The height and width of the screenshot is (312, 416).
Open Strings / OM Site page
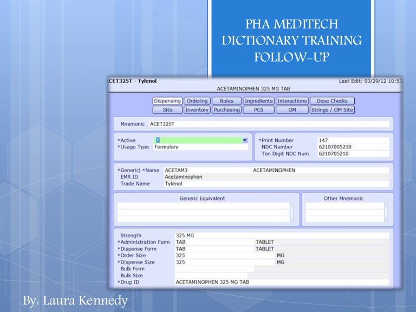tap(332, 110)
